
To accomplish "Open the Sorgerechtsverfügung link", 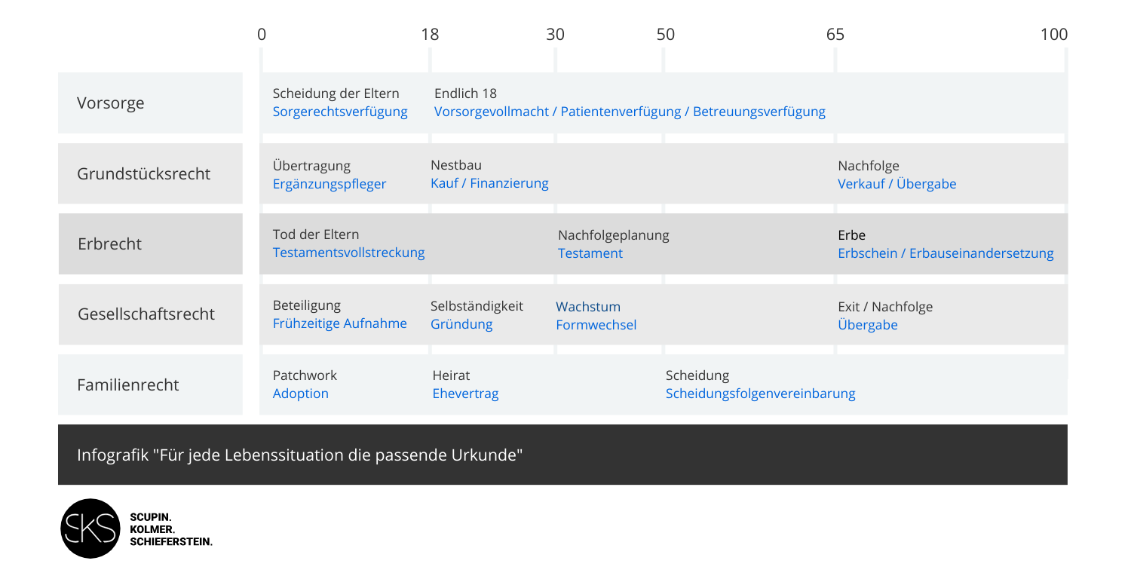I will pyautogui.click(x=339, y=112).
